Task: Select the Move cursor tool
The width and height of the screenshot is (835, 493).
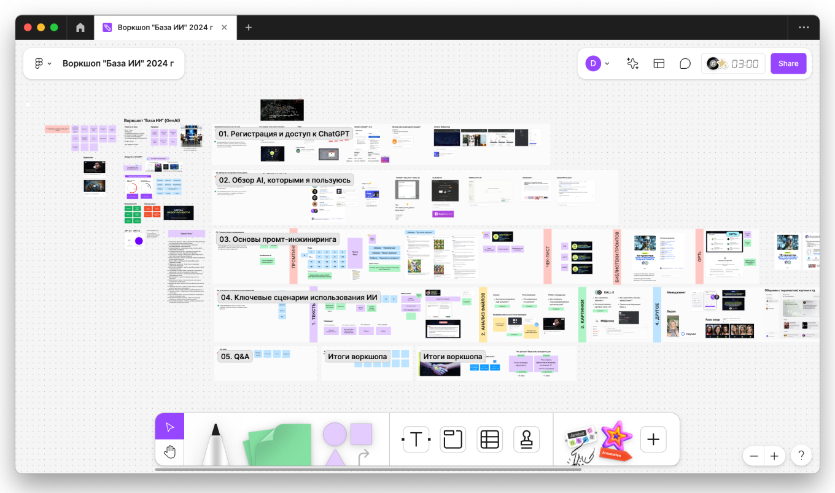Action: [x=170, y=427]
